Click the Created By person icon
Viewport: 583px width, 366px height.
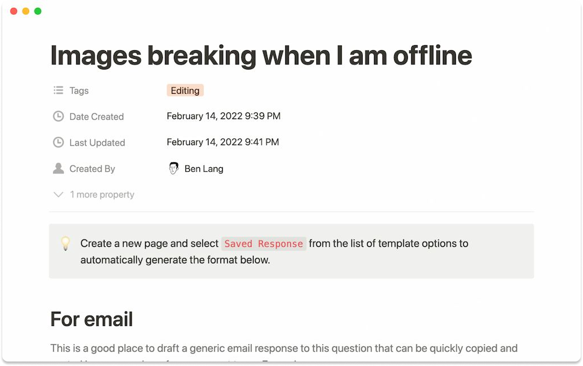pyautogui.click(x=58, y=168)
